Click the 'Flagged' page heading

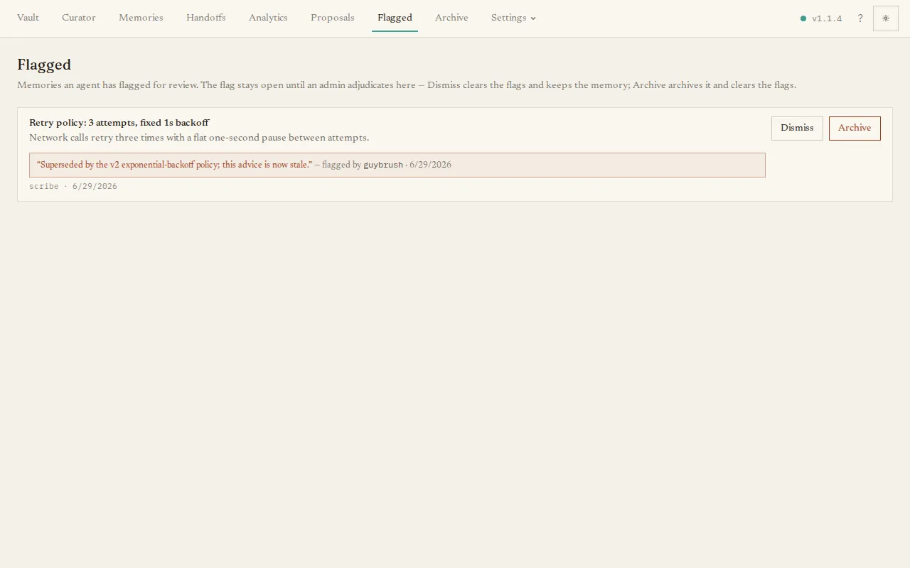(44, 65)
